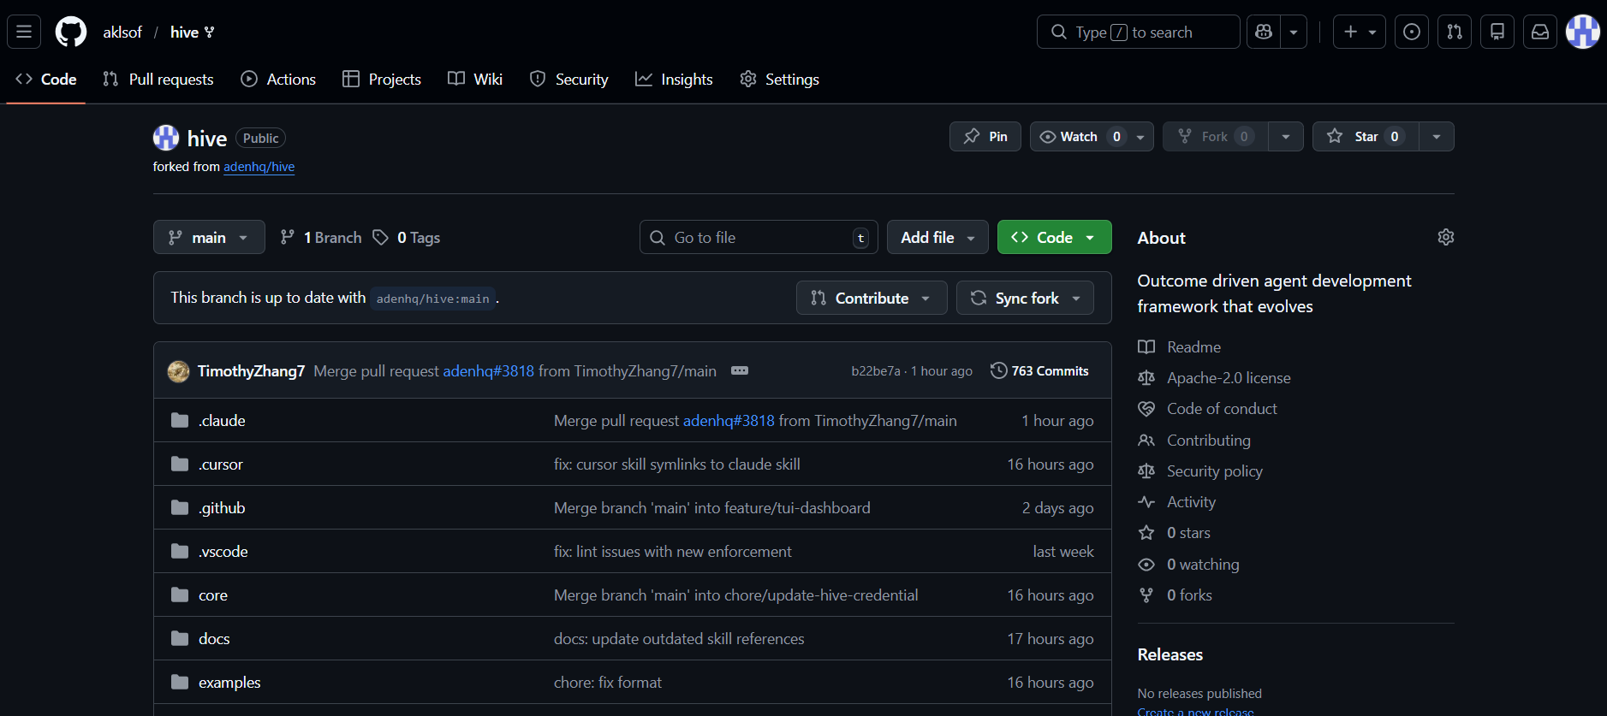Open user avatar profile menu

pos(1583,32)
